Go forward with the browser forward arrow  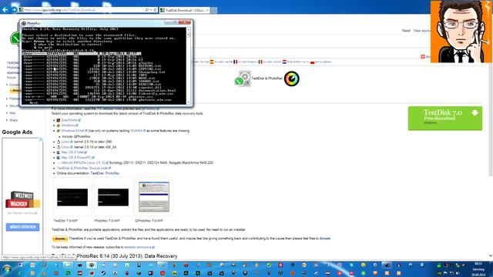(14, 10)
